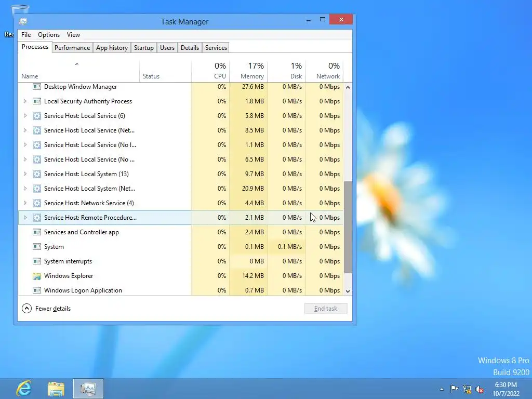Click the 0.1 MB/s disk value for System
Image resolution: width=532 pixels, height=399 pixels.
[x=290, y=247]
